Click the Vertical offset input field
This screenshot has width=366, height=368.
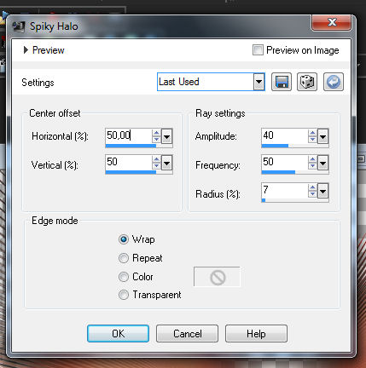click(129, 162)
